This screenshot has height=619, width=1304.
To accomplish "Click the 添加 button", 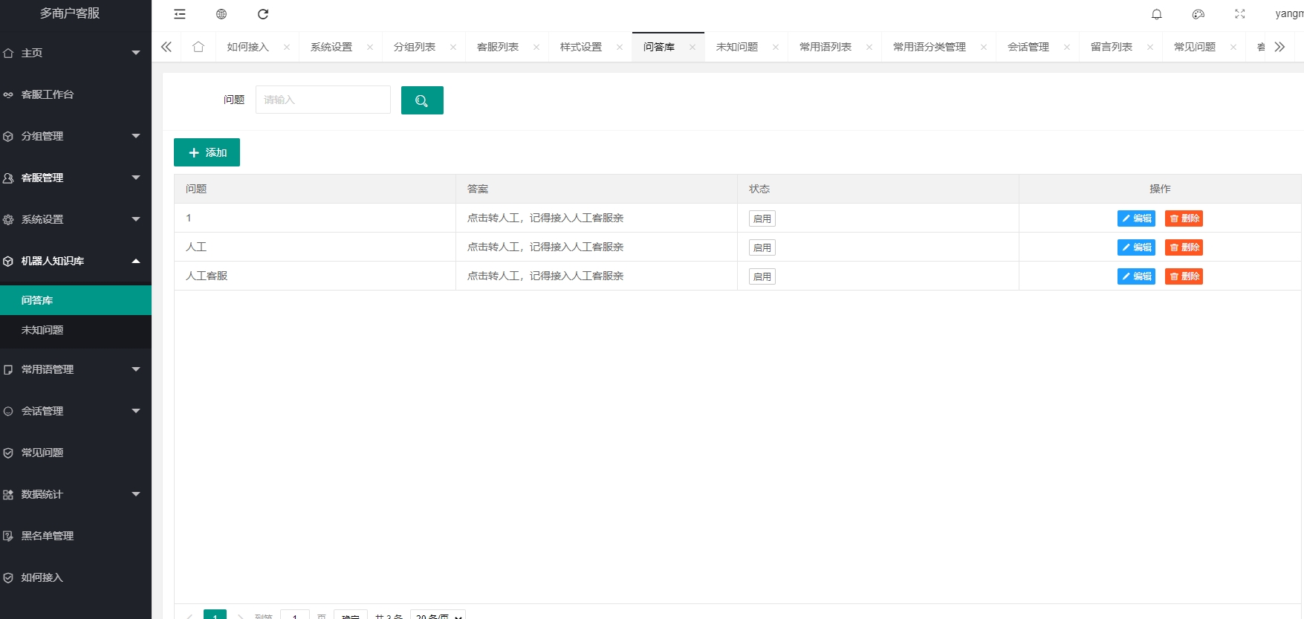I will [207, 152].
